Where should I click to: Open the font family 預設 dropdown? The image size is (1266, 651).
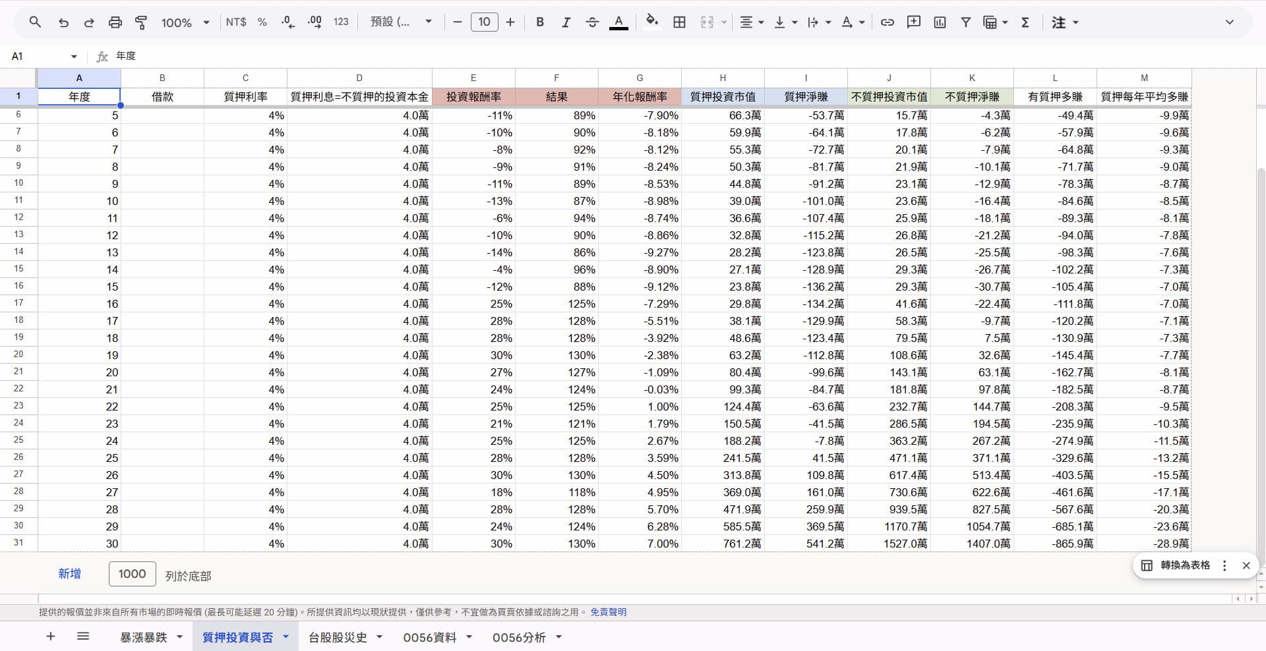pyautogui.click(x=401, y=22)
